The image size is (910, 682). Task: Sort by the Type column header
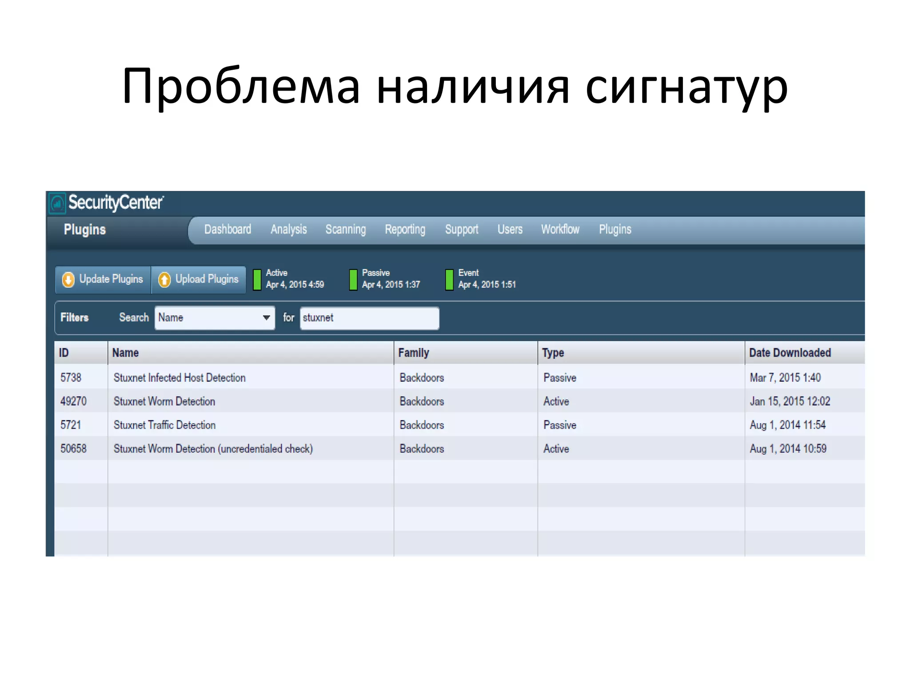click(x=641, y=353)
